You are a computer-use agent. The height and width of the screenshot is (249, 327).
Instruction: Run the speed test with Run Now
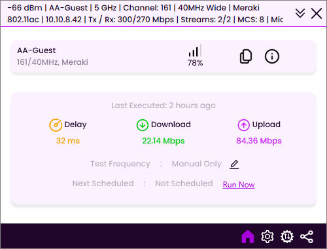tap(239, 185)
